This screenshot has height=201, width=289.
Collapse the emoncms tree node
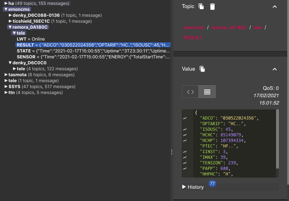[6, 9]
